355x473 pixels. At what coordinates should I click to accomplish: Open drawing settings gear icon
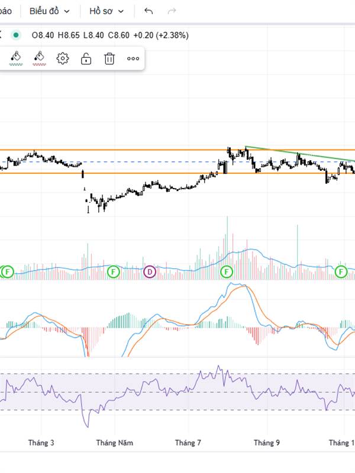tap(63, 58)
